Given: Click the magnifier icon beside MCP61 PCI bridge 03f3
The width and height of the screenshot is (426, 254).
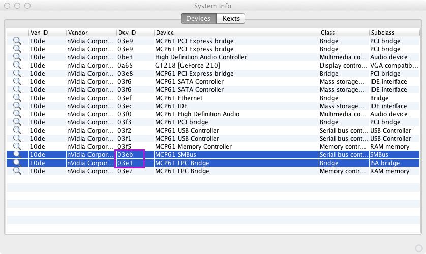Looking at the screenshot, I should (x=17, y=122).
